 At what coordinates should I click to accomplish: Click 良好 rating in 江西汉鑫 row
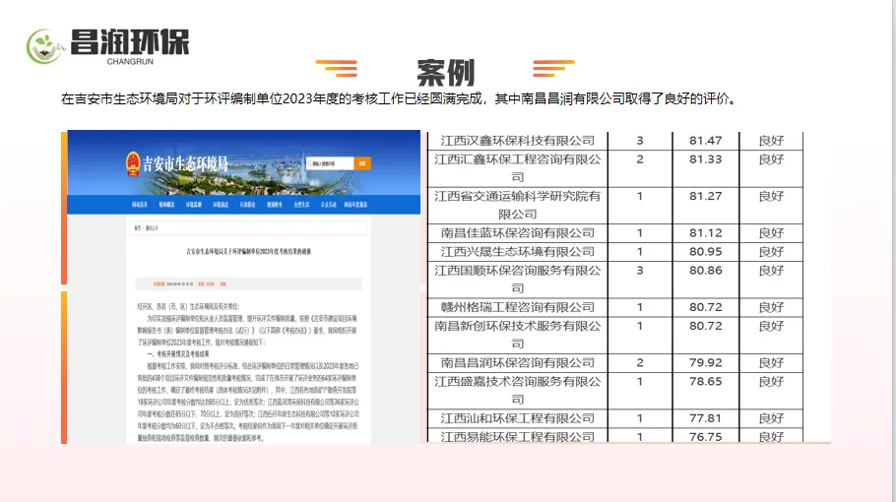[x=771, y=141]
